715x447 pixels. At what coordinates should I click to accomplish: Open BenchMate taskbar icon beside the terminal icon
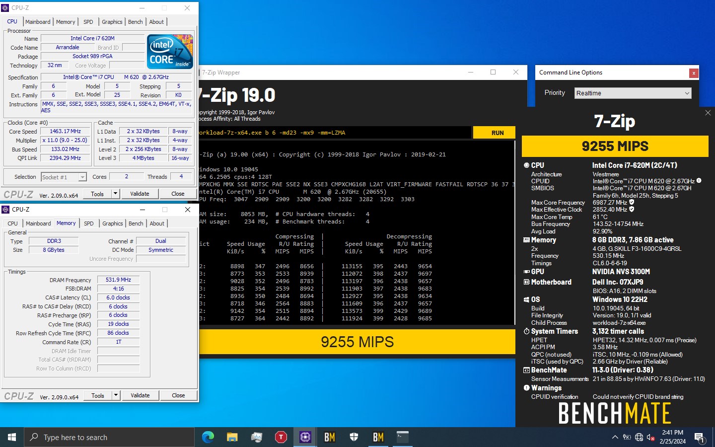click(x=378, y=437)
